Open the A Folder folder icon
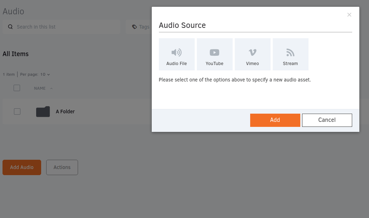The width and height of the screenshot is (369, 218). (43, 112)
